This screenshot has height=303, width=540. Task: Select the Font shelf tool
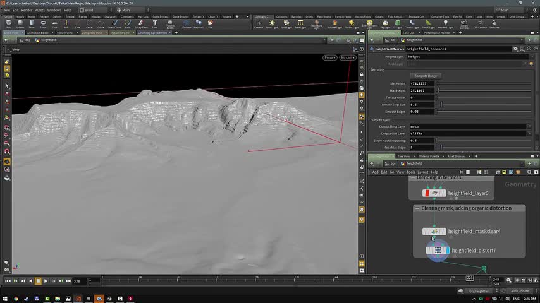click(155, 24)
